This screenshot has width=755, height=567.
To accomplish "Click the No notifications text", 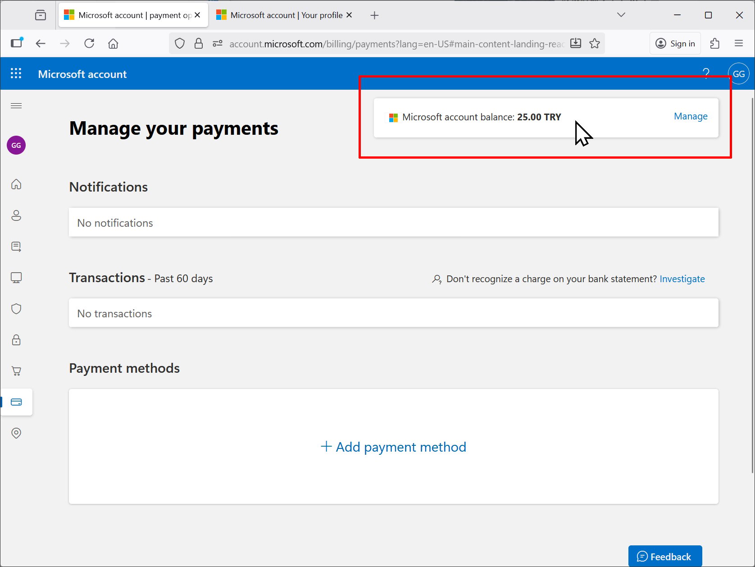I will pos(115,223).
